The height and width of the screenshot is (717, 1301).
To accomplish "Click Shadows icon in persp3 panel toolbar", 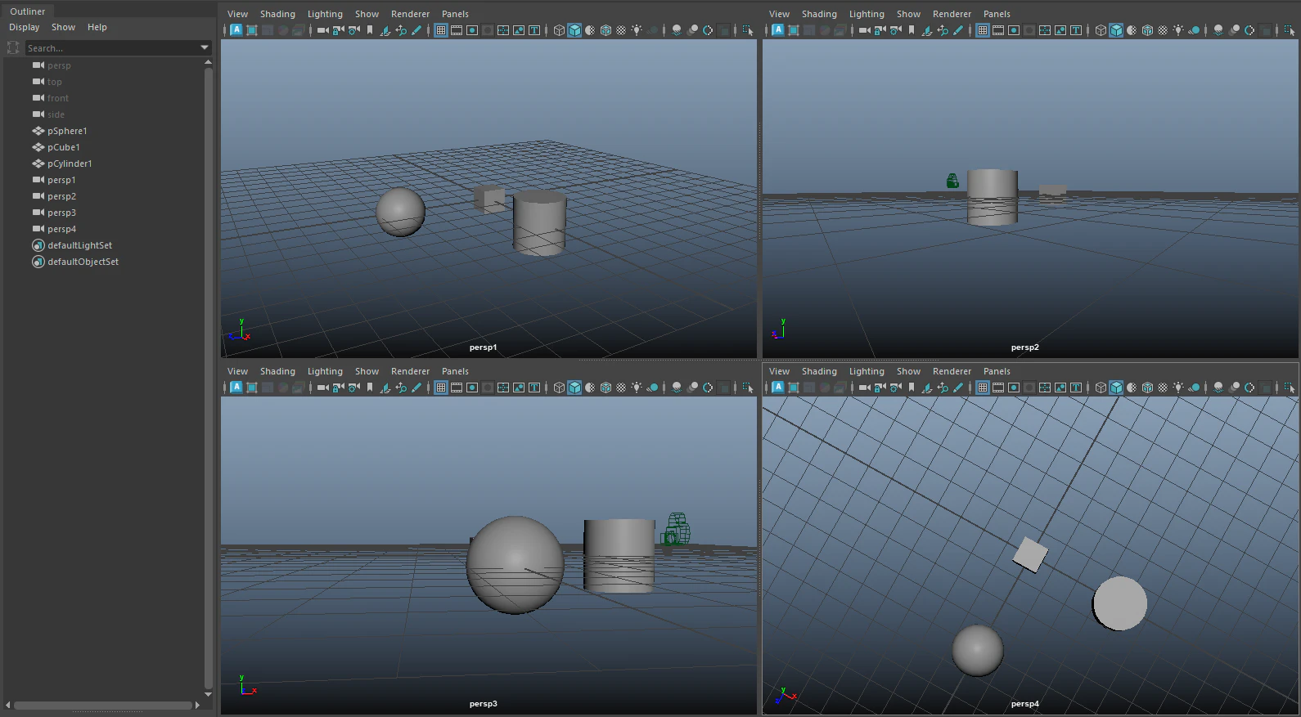I will (652, 388).
